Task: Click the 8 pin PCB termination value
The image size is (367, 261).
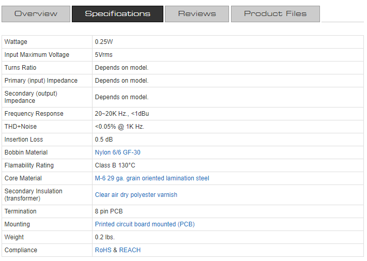Action: [x=109, y=211]
